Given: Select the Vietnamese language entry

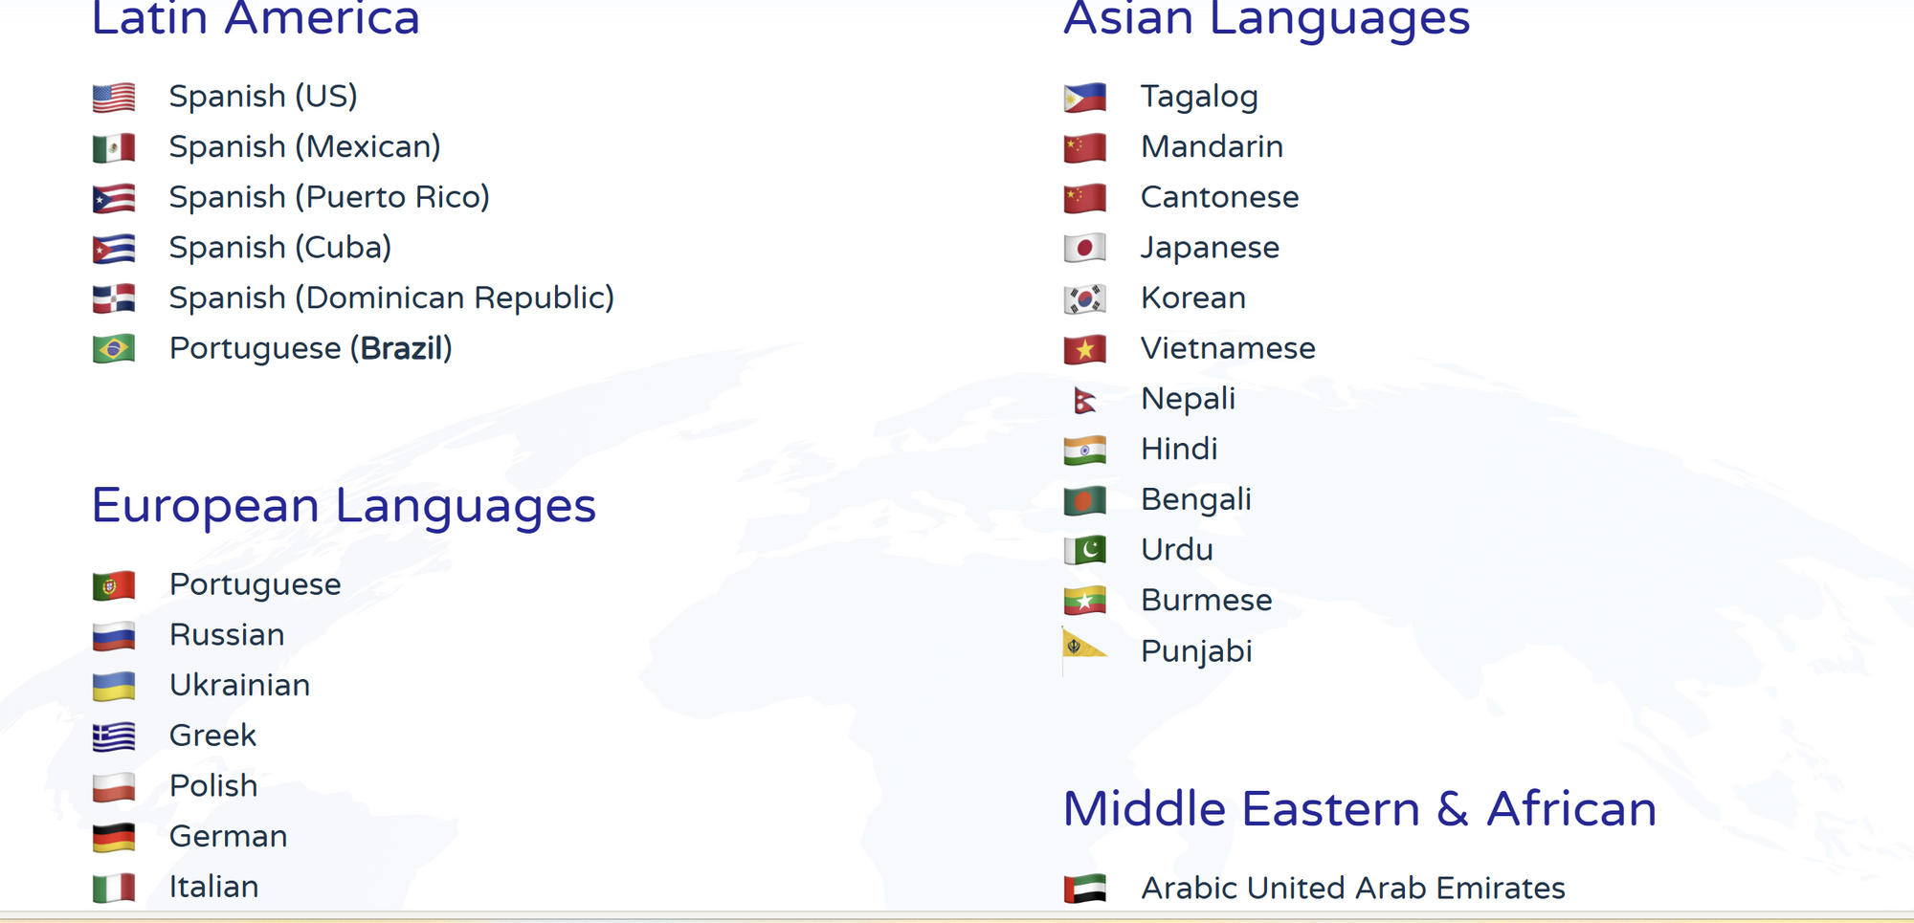Looking at the screenshot, I should coord(1228,348).
